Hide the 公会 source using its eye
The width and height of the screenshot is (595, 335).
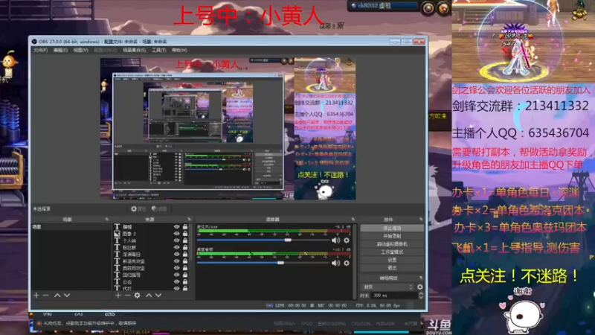pyautogui.click(x=176, y=281)
